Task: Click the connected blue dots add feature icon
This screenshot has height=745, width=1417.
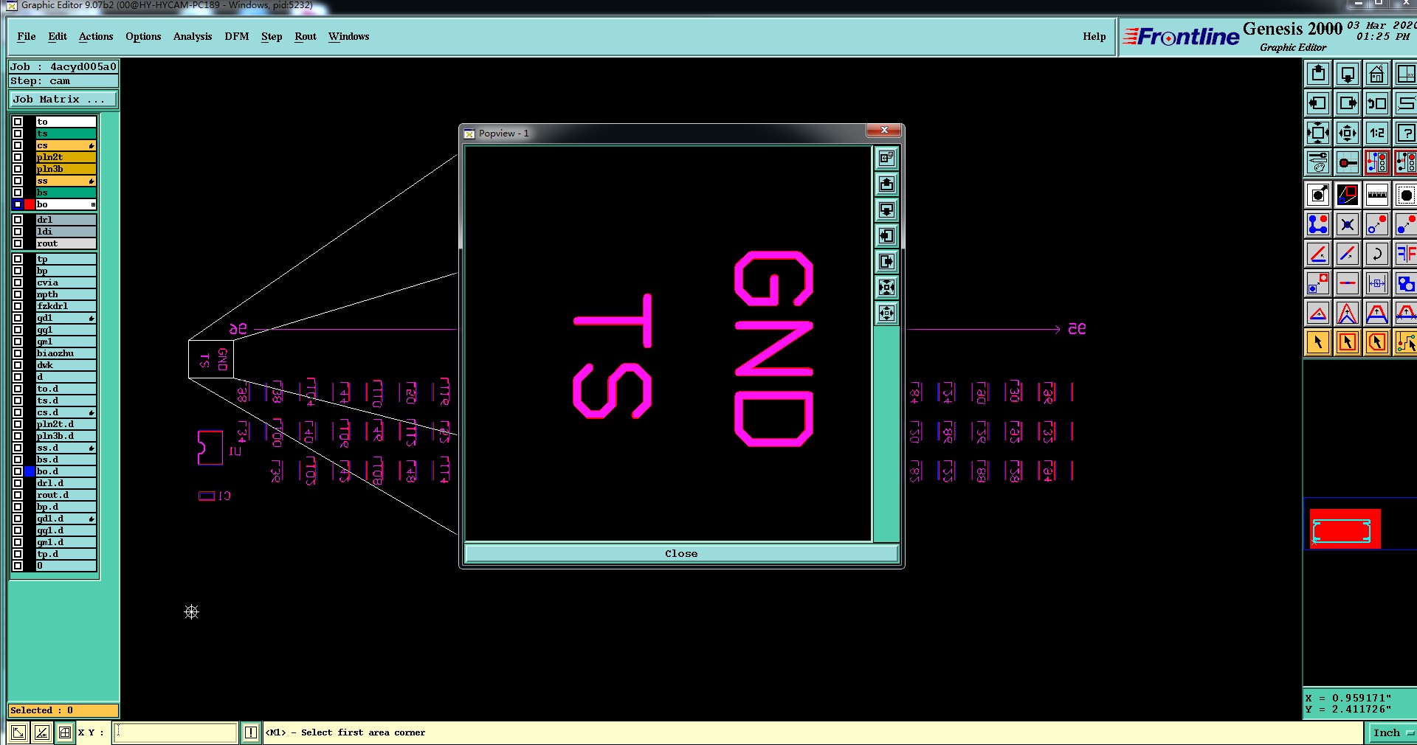Action: pos(1318,224)
